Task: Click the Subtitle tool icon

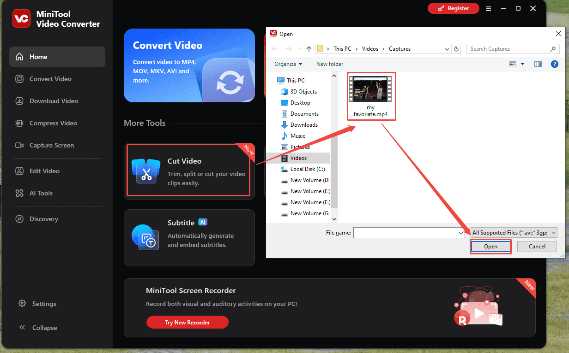Action: (x=145, y=237)
